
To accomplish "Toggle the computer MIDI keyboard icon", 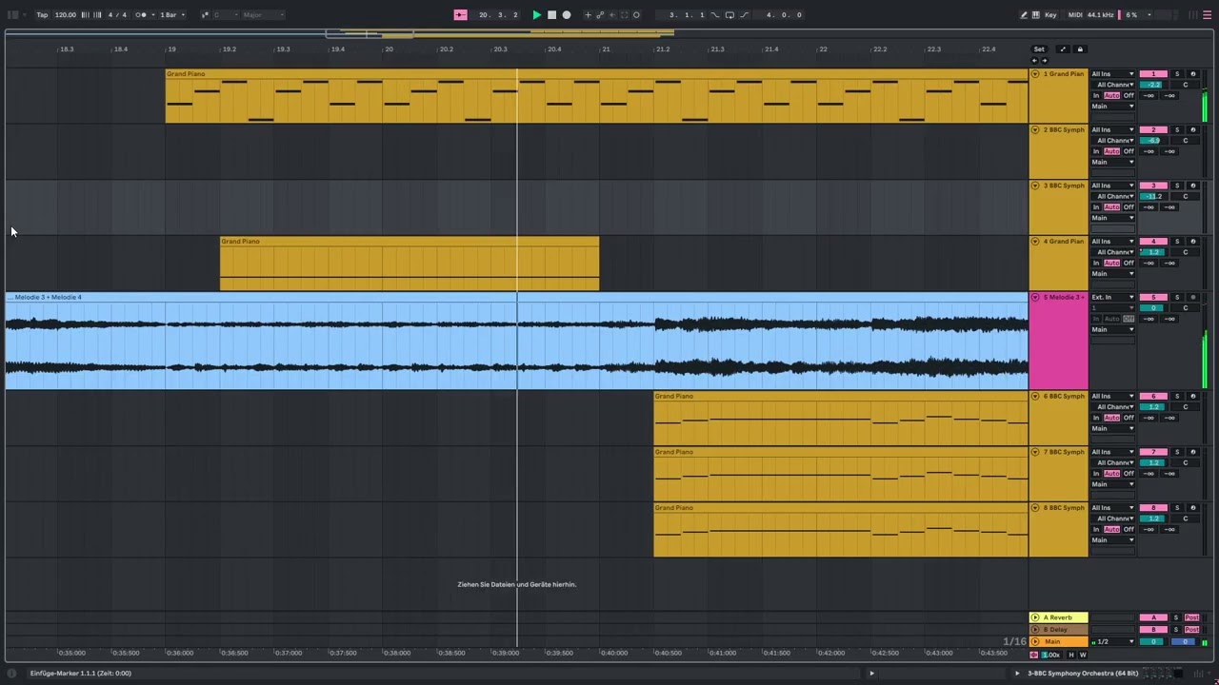I will coord(1037,15).
